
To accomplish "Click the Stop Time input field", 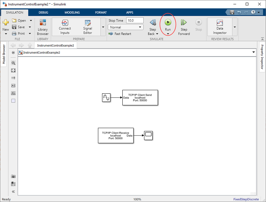I will click(x=135, y=21).
